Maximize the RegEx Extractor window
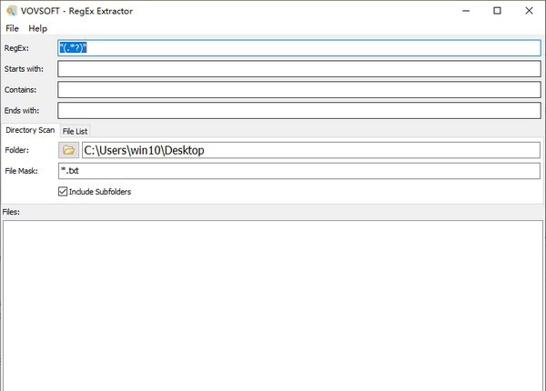 (x=497, y=11)
